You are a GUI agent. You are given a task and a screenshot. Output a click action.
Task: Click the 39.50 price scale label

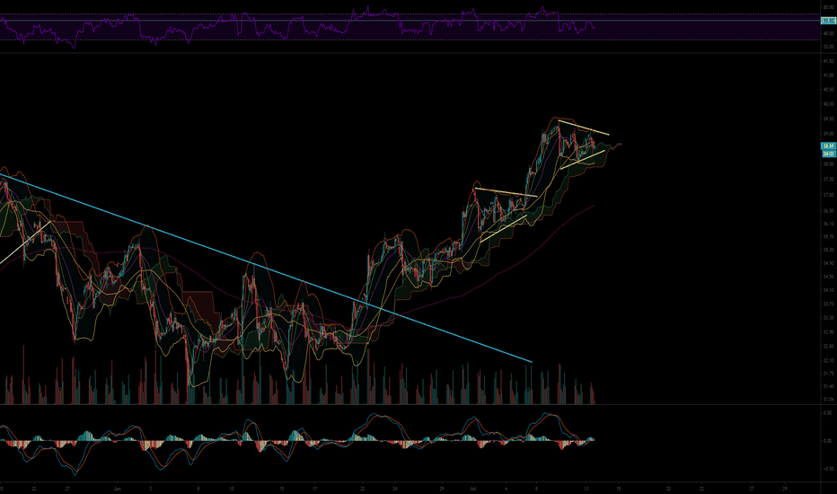(829, 119)
